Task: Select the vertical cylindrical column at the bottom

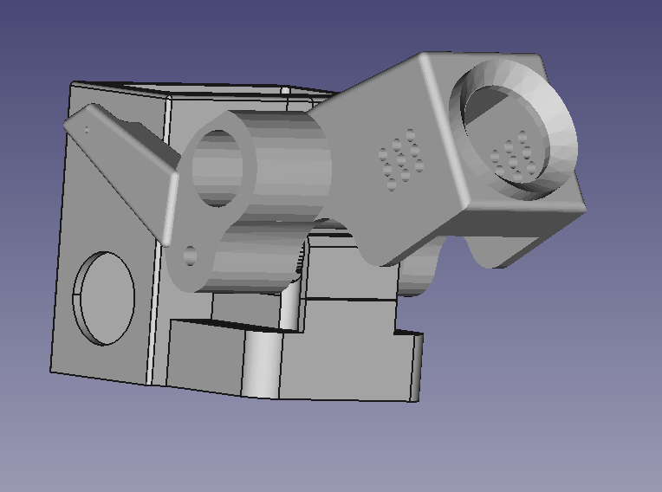Action: point(263,364)
